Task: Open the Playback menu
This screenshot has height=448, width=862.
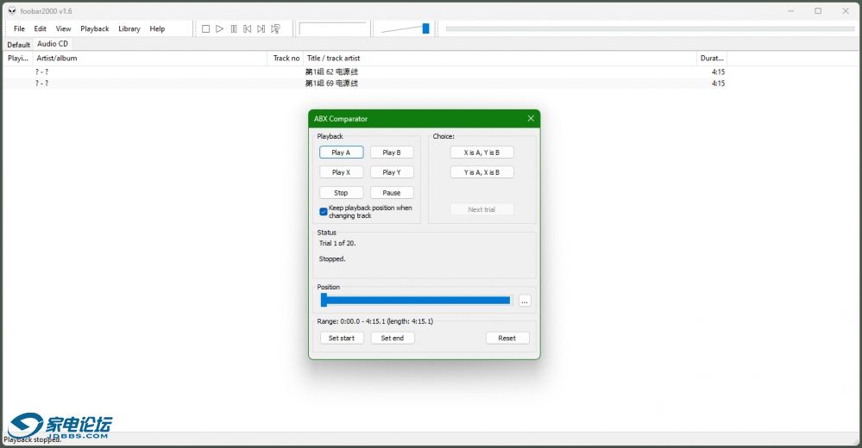Action: pos(95,28)
